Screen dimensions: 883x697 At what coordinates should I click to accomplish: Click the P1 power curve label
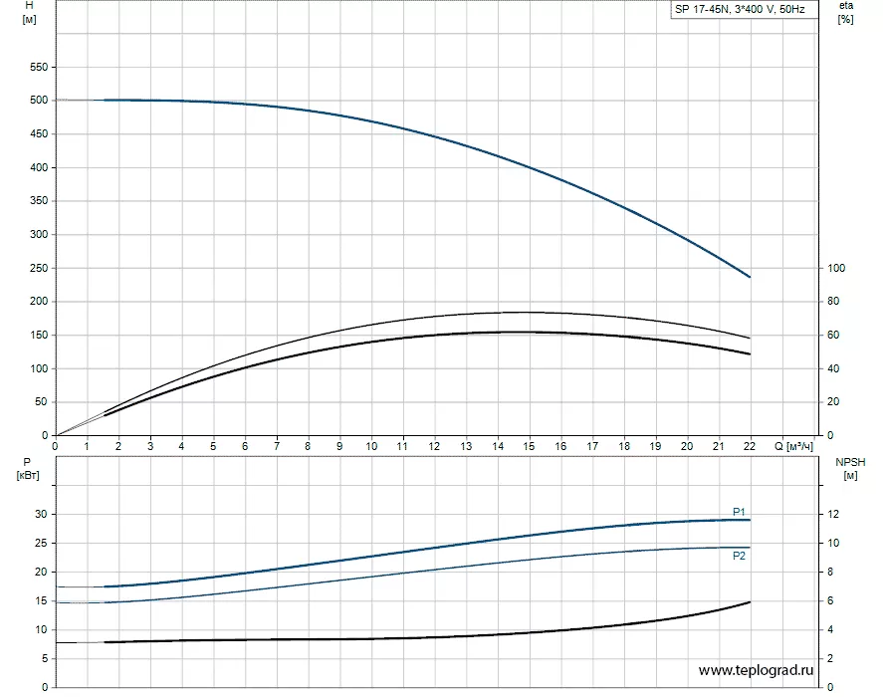pyautogui.click(x=739, y=511)
